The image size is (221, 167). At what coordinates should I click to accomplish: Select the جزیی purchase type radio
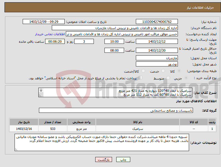point(186,78)
